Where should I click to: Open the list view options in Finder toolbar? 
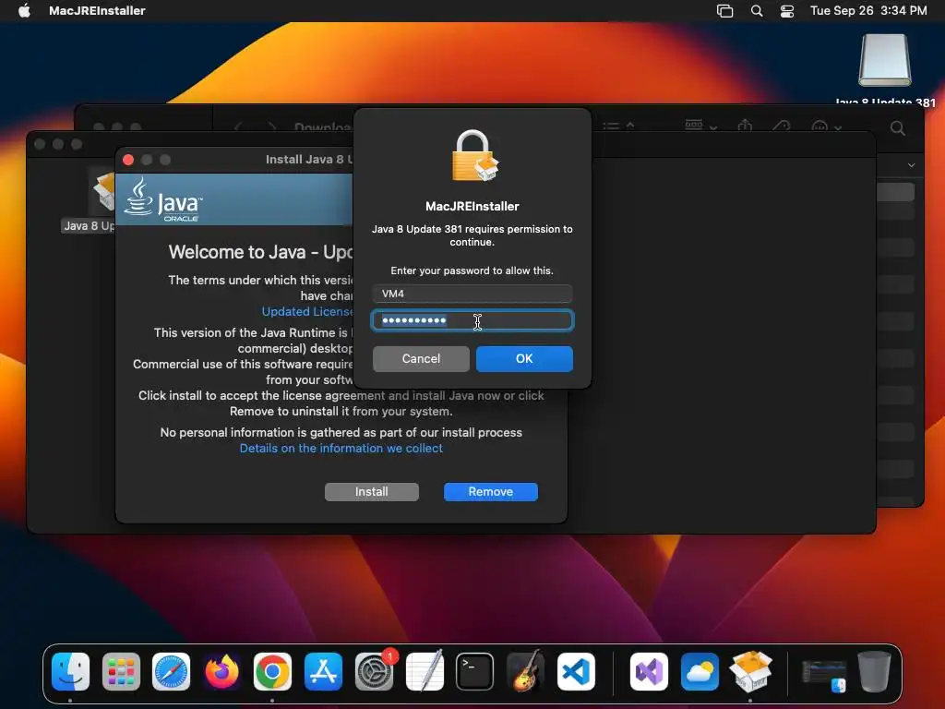click(x=618, y=126)
